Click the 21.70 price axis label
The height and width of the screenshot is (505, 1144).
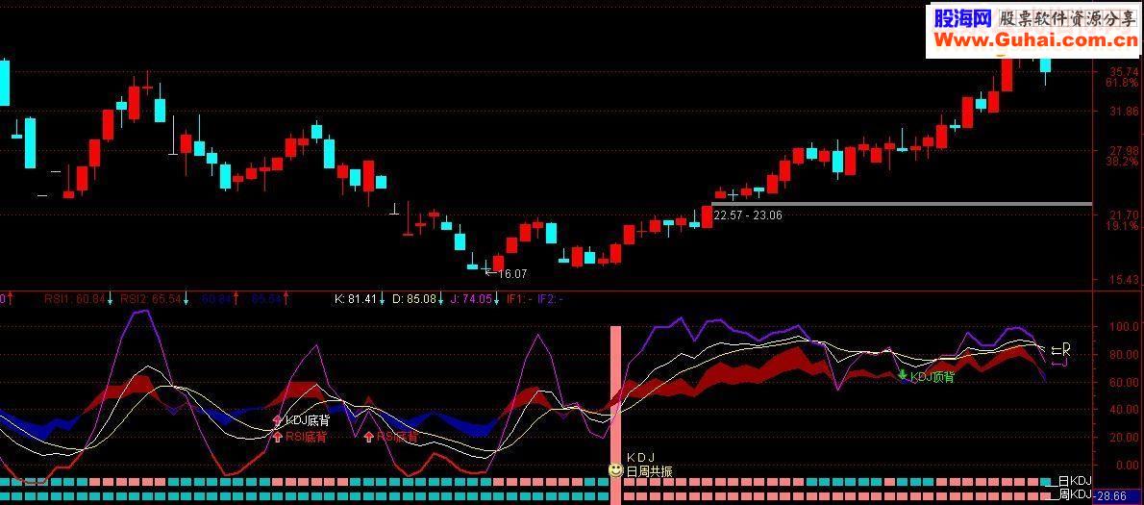(x=1124, y=215)
